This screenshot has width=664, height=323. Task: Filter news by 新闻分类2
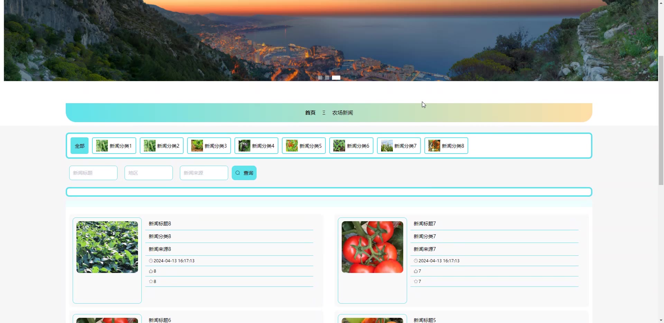click(x=162, y=146)
